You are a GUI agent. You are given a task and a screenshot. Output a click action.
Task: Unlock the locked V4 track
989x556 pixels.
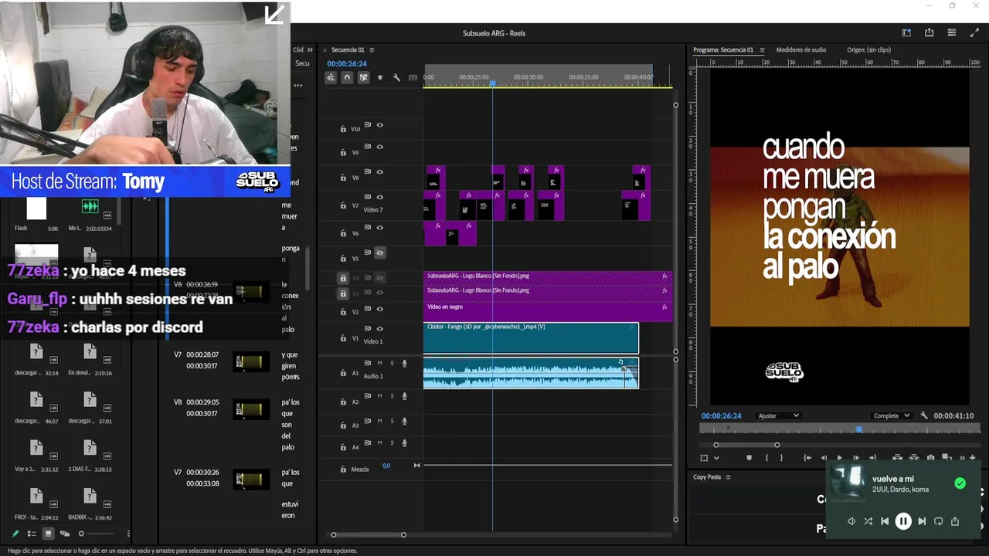(343, 278)
